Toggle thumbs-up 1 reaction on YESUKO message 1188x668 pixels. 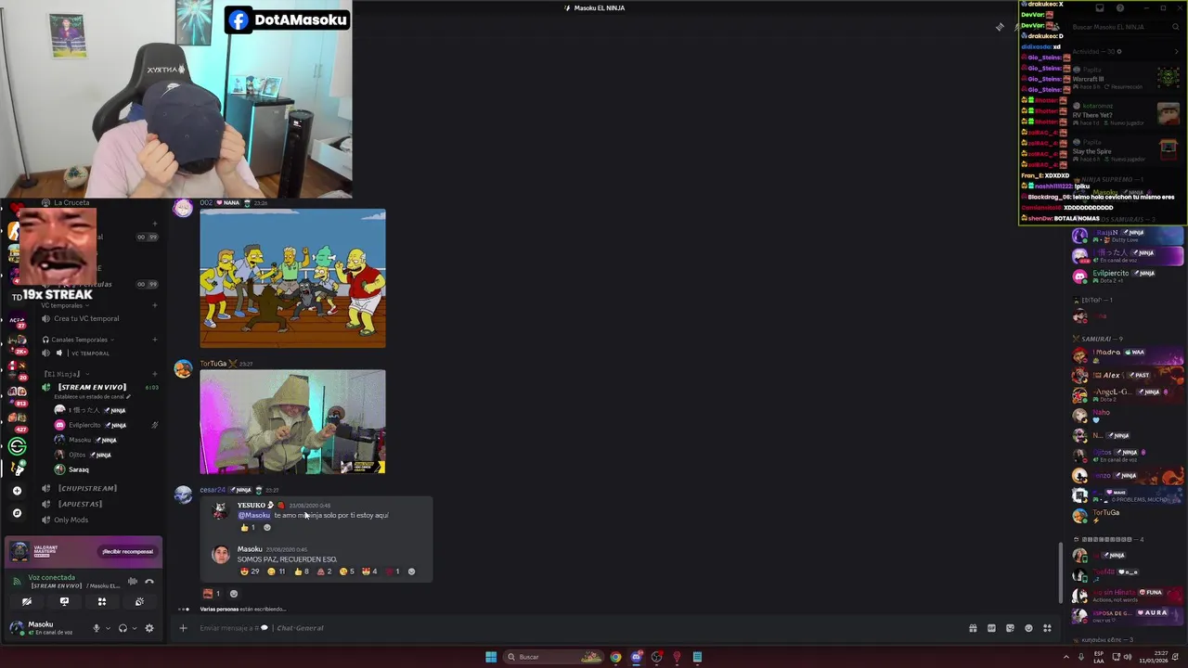[248, 528]
